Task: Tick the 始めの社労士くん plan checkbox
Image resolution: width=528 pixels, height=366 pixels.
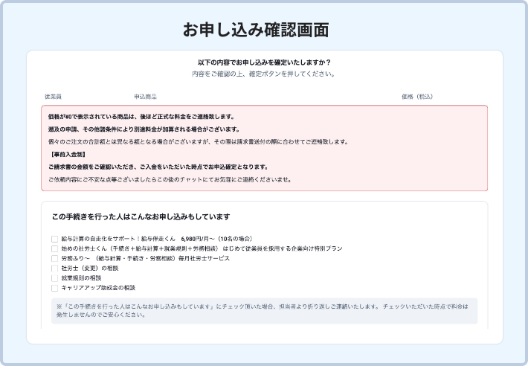Action: tap(54, 249)
